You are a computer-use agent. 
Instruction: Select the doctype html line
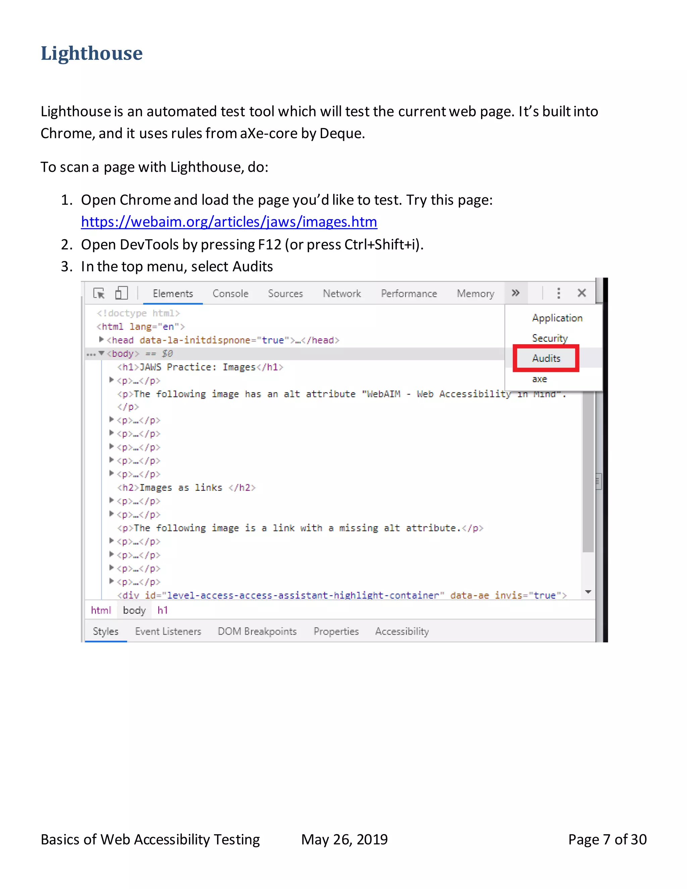(138, 313)
